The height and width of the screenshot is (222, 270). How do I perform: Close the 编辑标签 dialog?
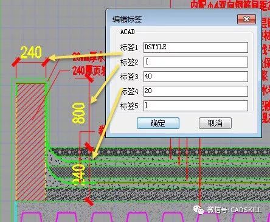(x=246, y=19)
